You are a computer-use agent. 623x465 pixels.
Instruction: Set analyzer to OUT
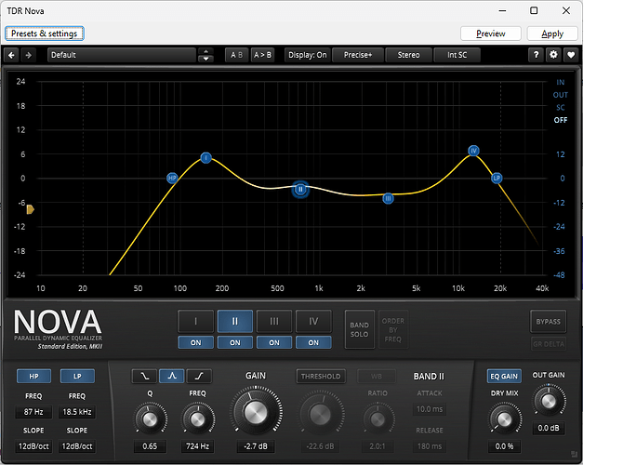560,95
